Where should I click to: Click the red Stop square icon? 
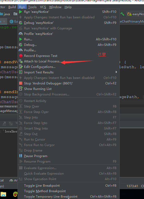click(x=20, y=83)
